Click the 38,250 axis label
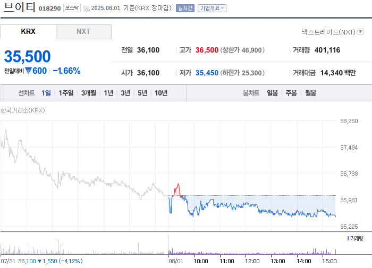This screenshot has height=268, width=372. [349, 121]
